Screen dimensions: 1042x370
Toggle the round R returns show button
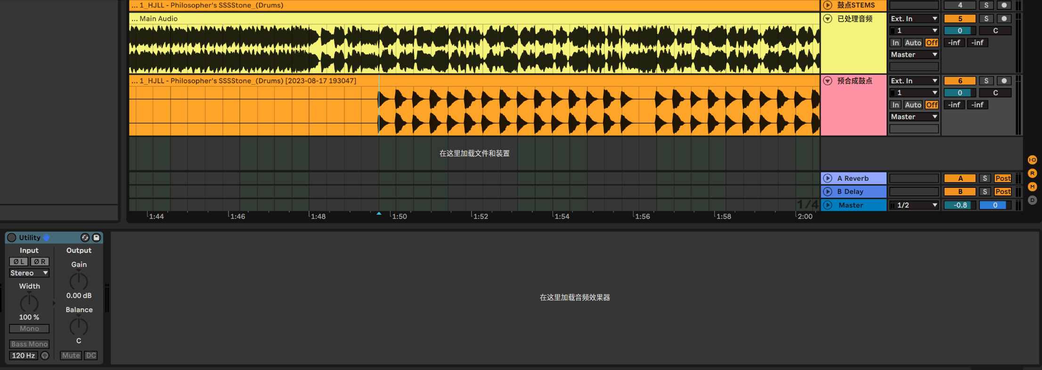coord(1032,173)
